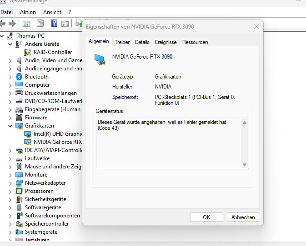Expand the Monitore category
Viewport: 306px width, 246px height.
[10, 175]
